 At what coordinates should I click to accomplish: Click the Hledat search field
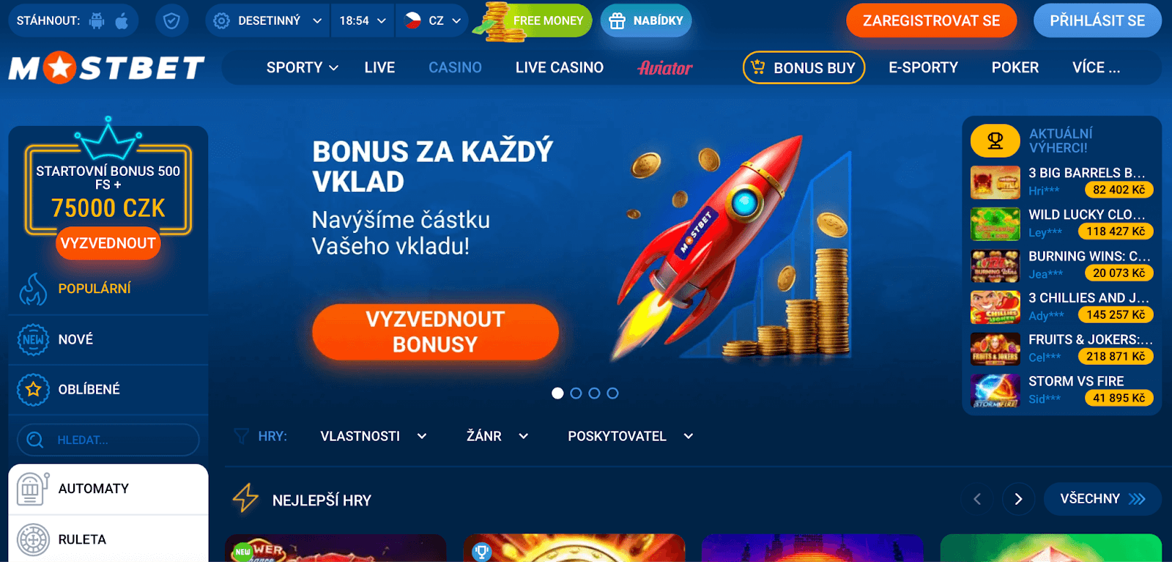click(x=108, y=440)
